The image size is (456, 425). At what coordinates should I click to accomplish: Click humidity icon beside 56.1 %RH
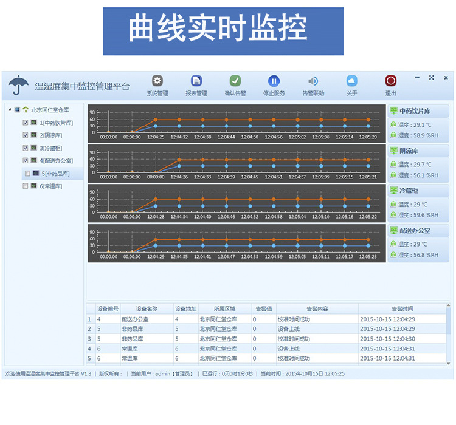point(393,175)
